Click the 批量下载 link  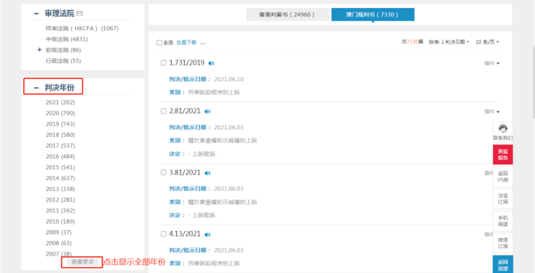(186, 43)
